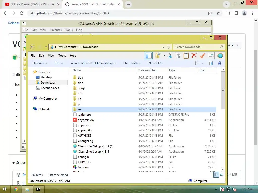Image resolution: width=258 pixels, height=193 pixels.
Task: Expand the Share with dropdown
Action: (x=132, y=63)
